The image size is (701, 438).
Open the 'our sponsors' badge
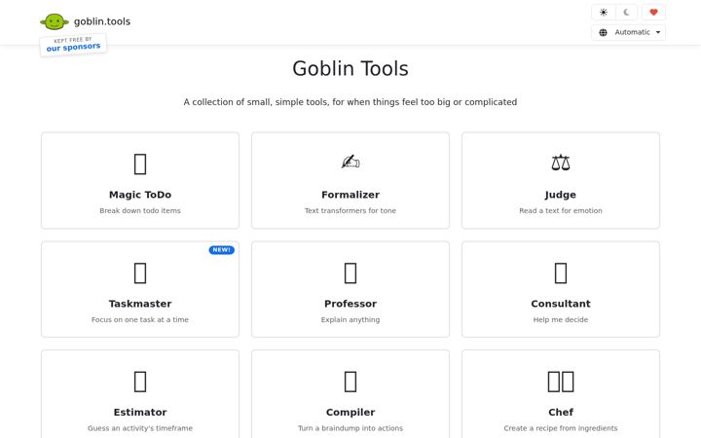point(73,45)
